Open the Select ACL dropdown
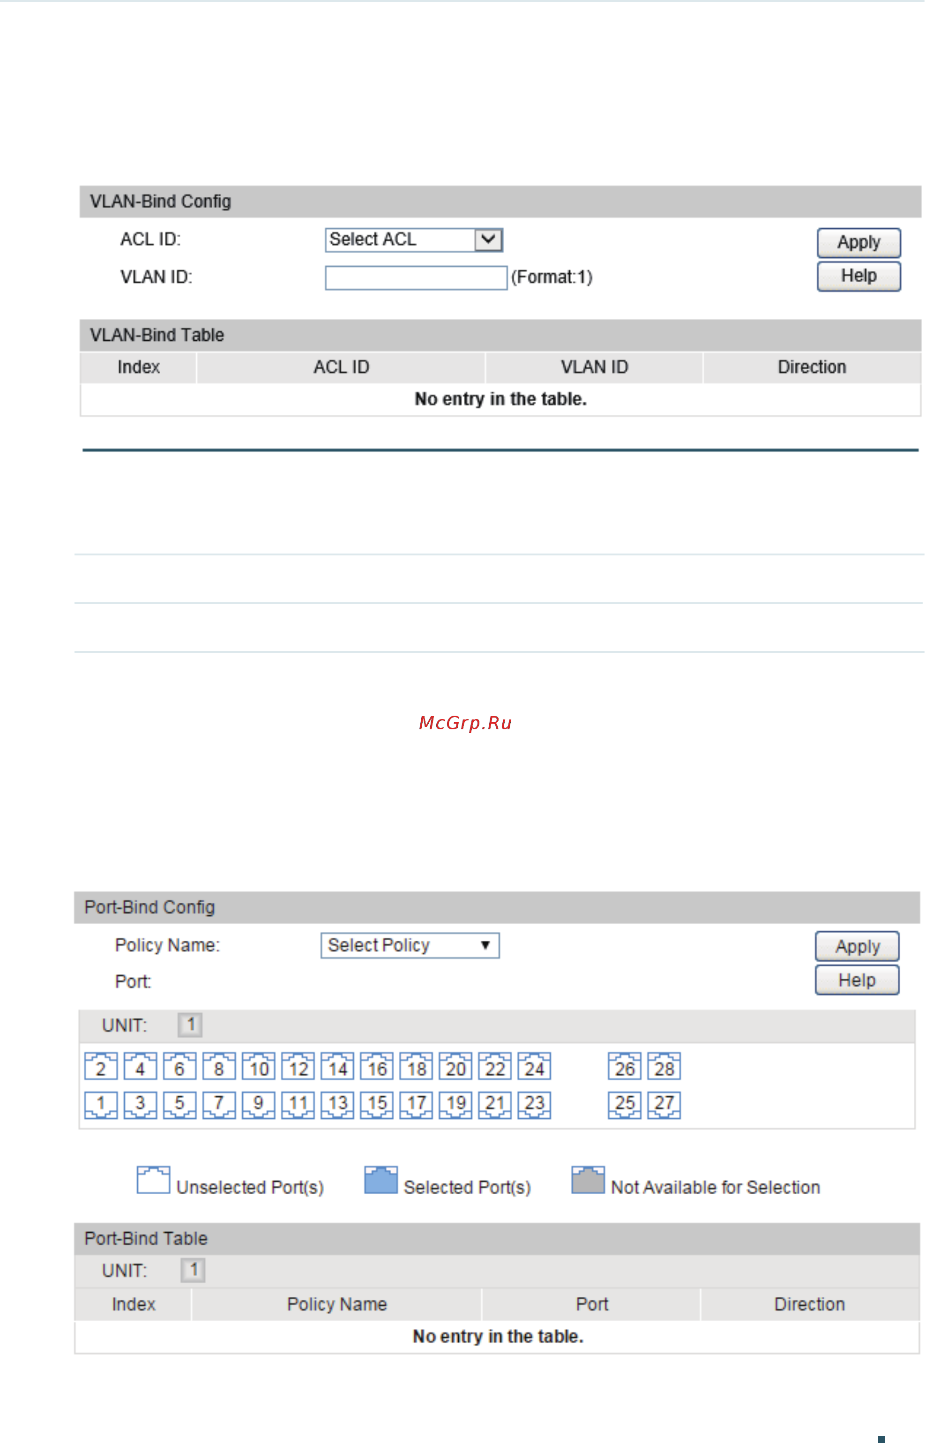Screen dimensions: 925x1445 pos(414,240)
